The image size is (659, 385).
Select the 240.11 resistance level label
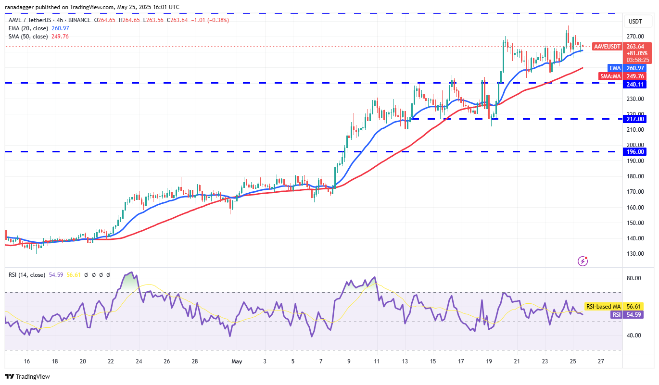click(635, 84)
